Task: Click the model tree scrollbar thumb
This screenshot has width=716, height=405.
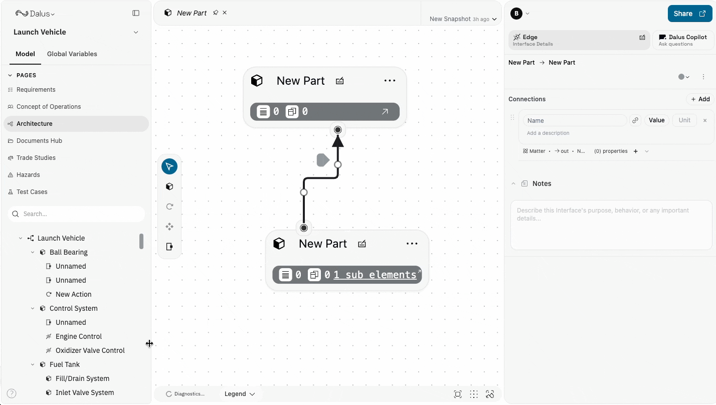Action: coord(141,241)
